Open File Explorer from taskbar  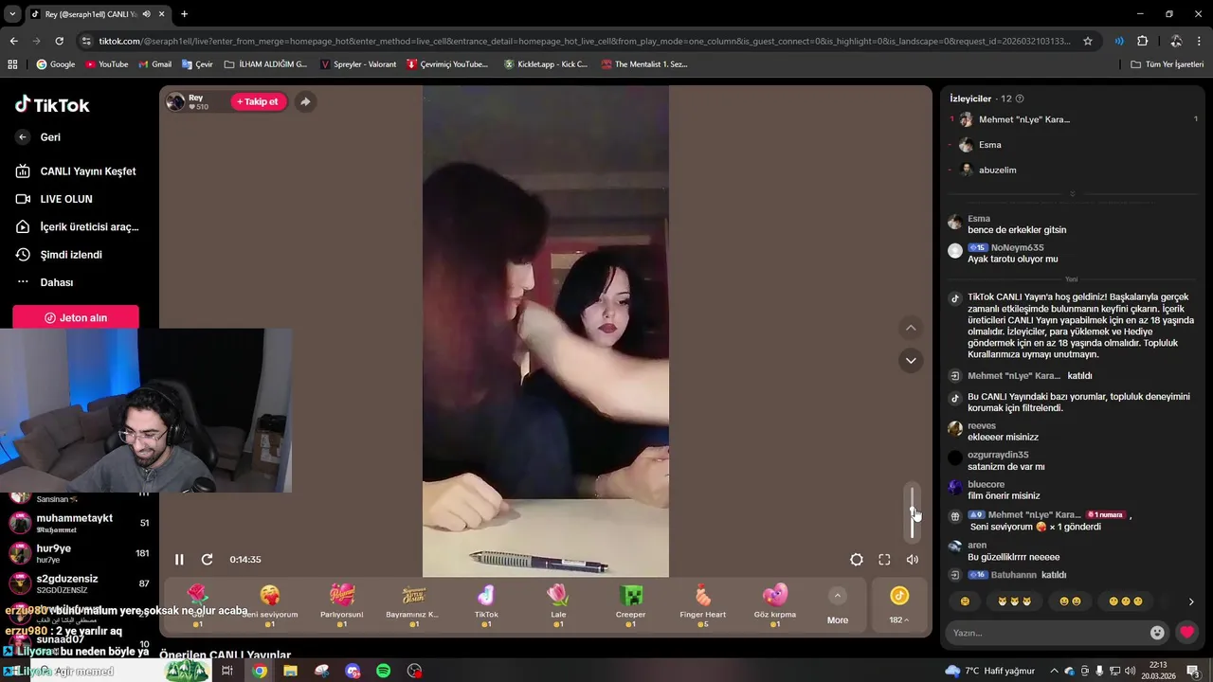tap(290, 671)
